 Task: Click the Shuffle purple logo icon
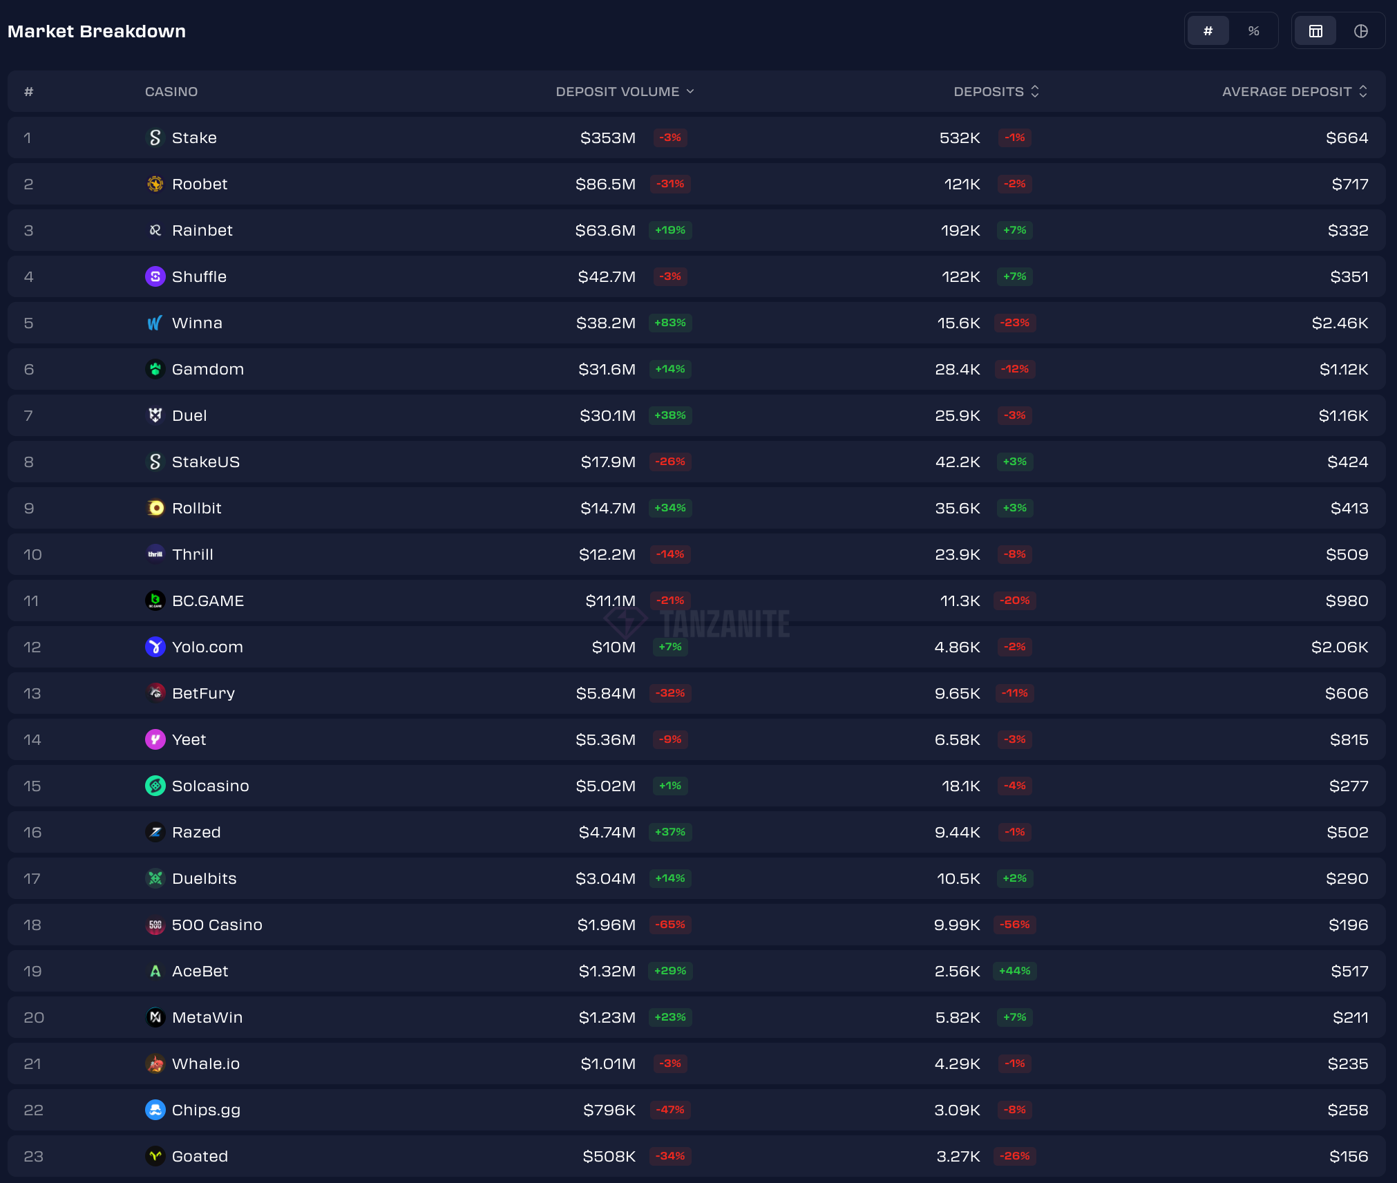click(155, 276)
